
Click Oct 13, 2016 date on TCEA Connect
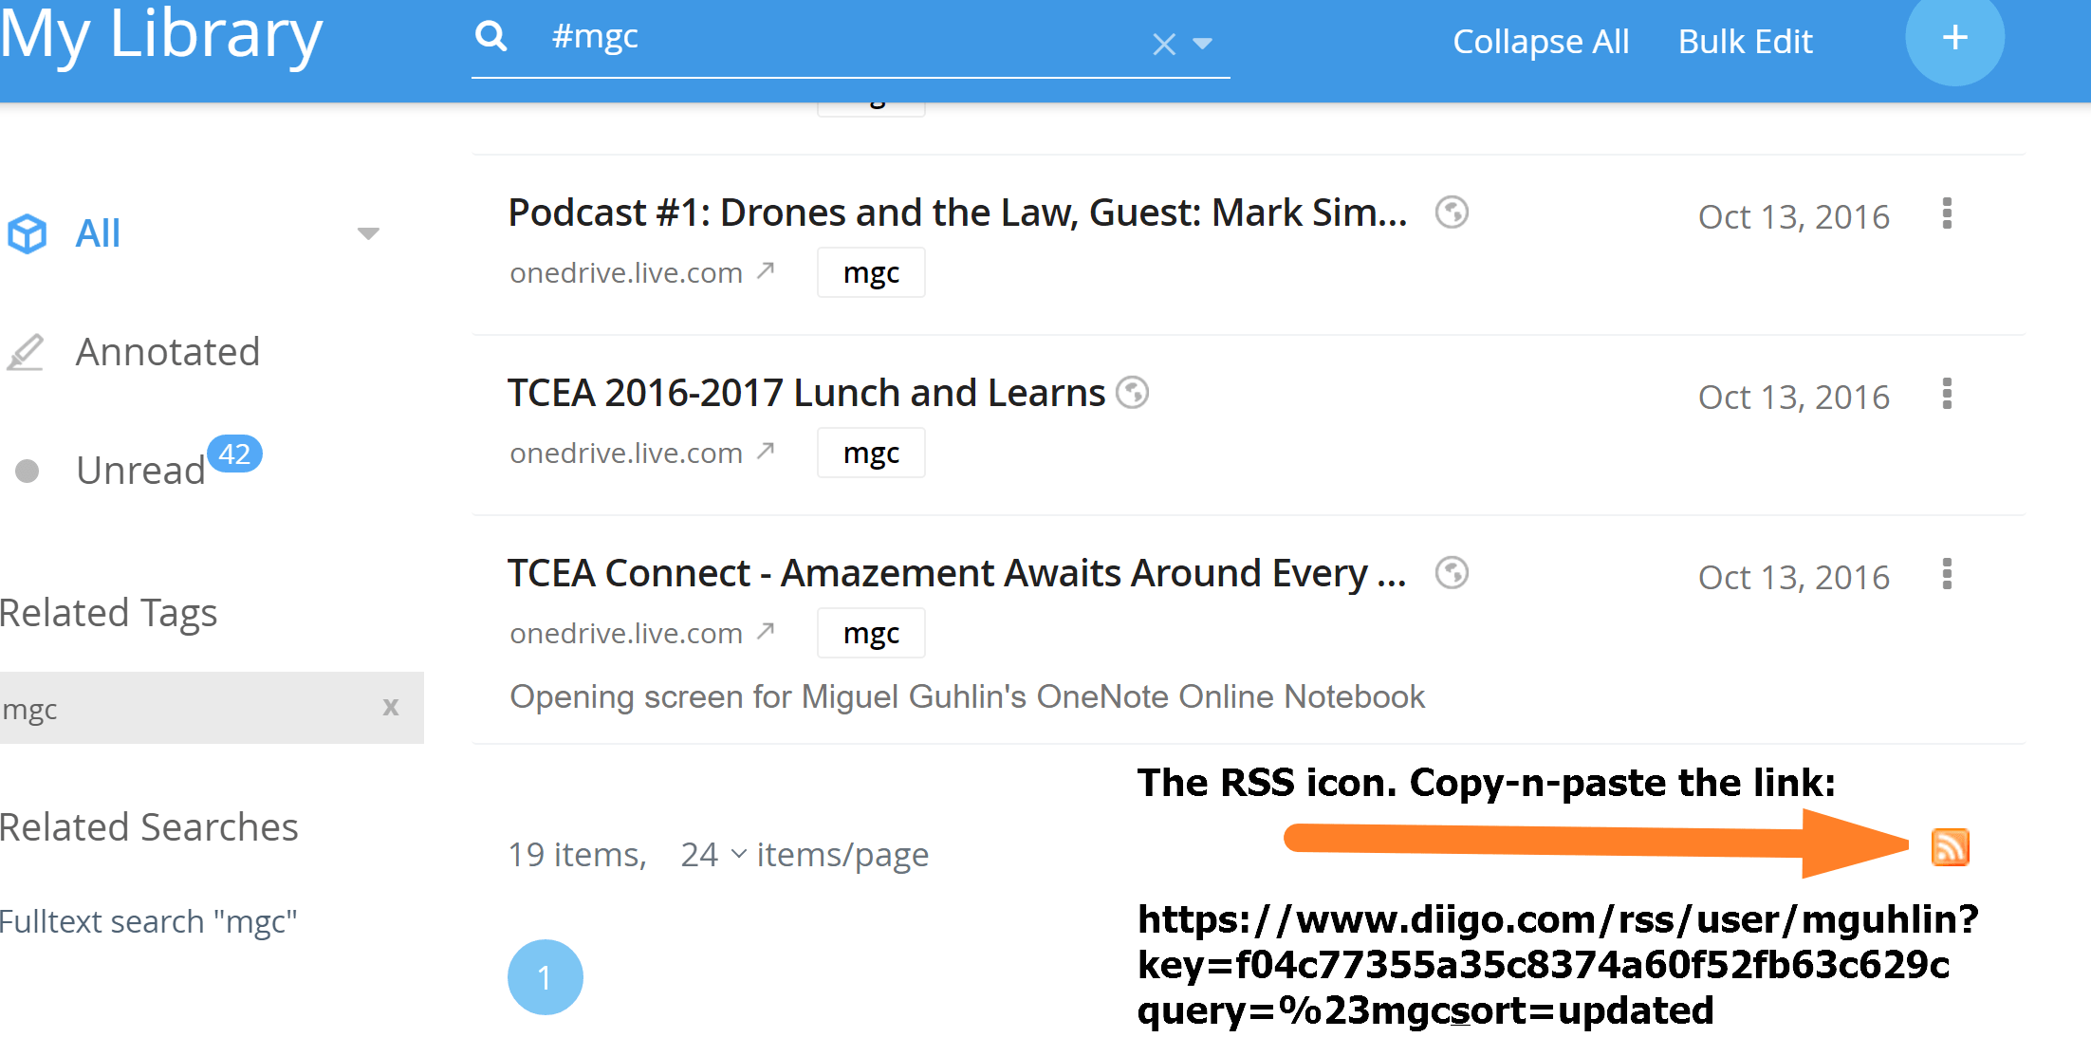click(1793, 578)
